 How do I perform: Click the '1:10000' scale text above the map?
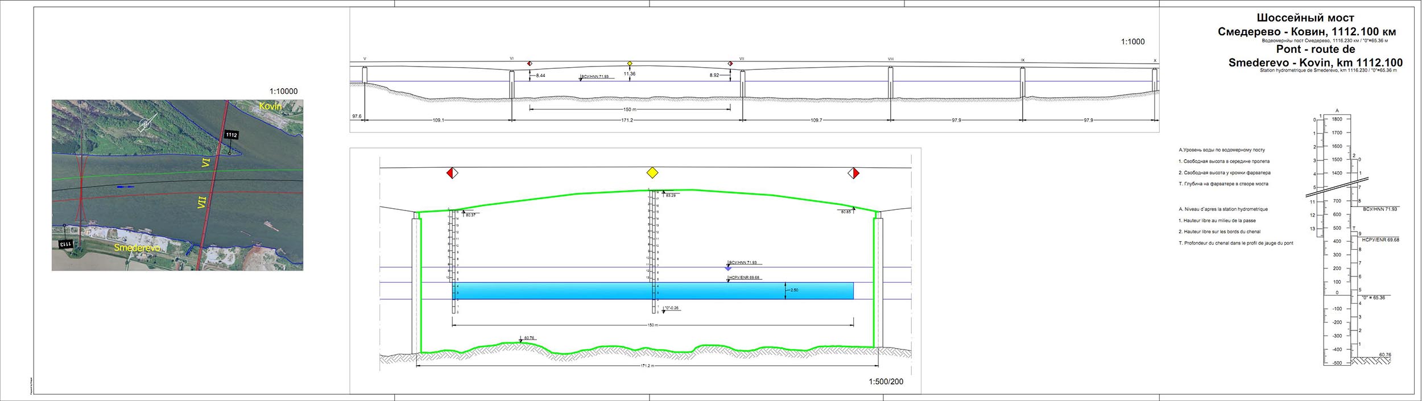[283, 91]
